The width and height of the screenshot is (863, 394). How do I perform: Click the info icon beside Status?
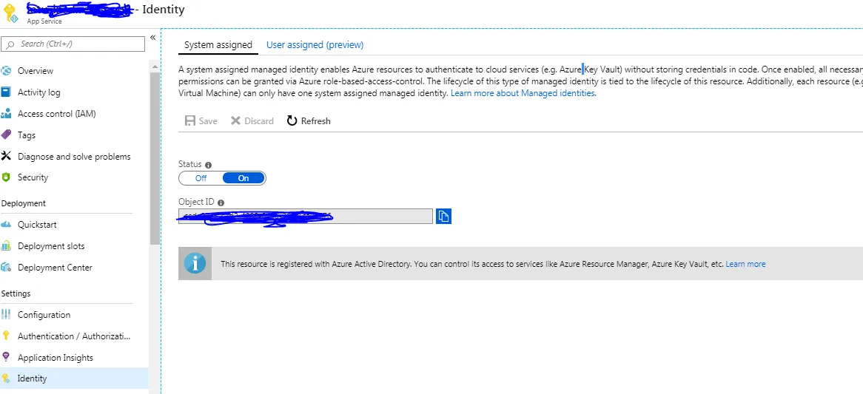tap(208, 165)
